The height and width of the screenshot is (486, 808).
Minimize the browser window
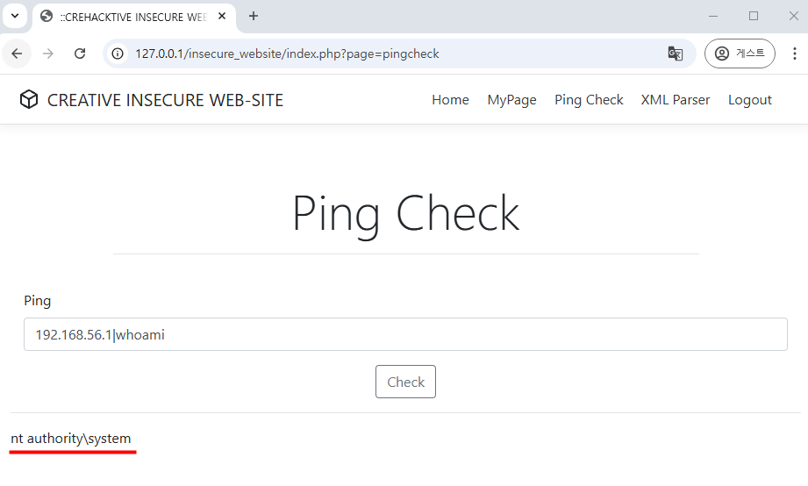click(x=713, y=17)
